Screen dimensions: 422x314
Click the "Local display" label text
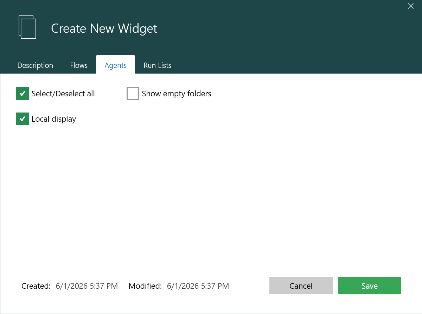pos(54,119)
